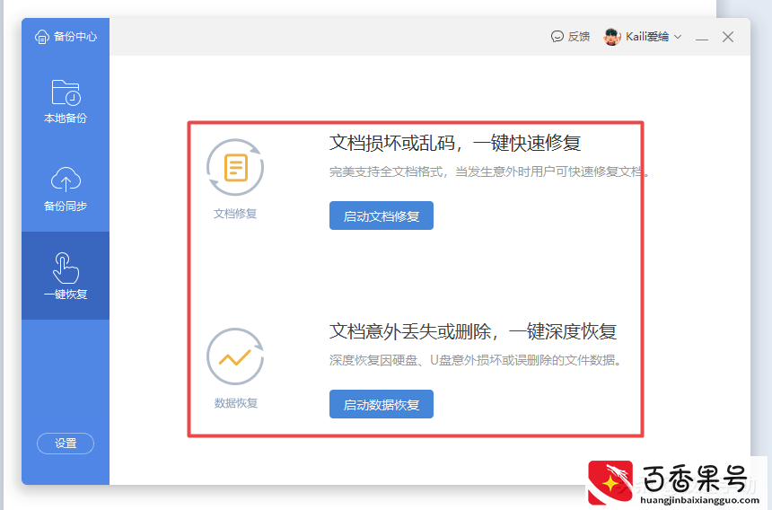Viewport: 772px width, 510px height.
Task: Click the 文档修复 circular document icon
Action: (235, 167)
